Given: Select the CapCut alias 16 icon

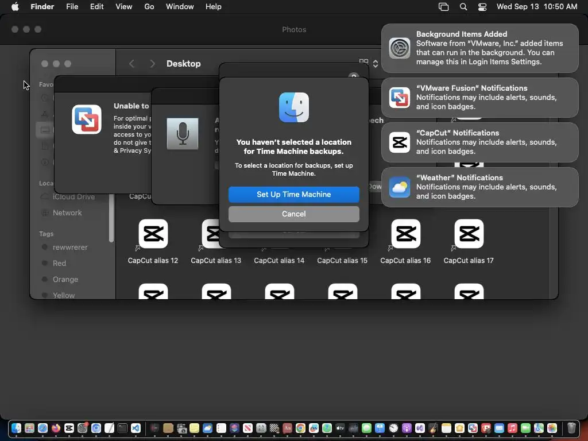Looking at the screenshot, I should point(405,234).
